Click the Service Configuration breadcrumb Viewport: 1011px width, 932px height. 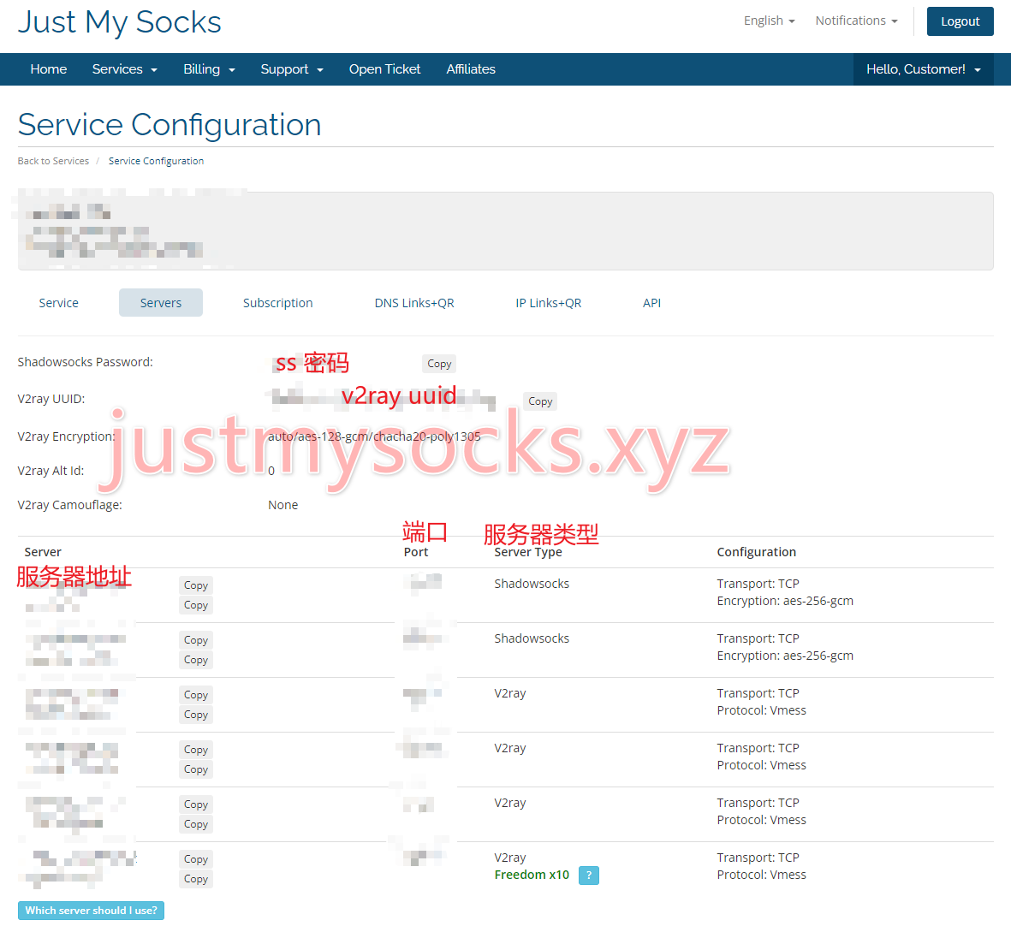click(x=156, y=161)
